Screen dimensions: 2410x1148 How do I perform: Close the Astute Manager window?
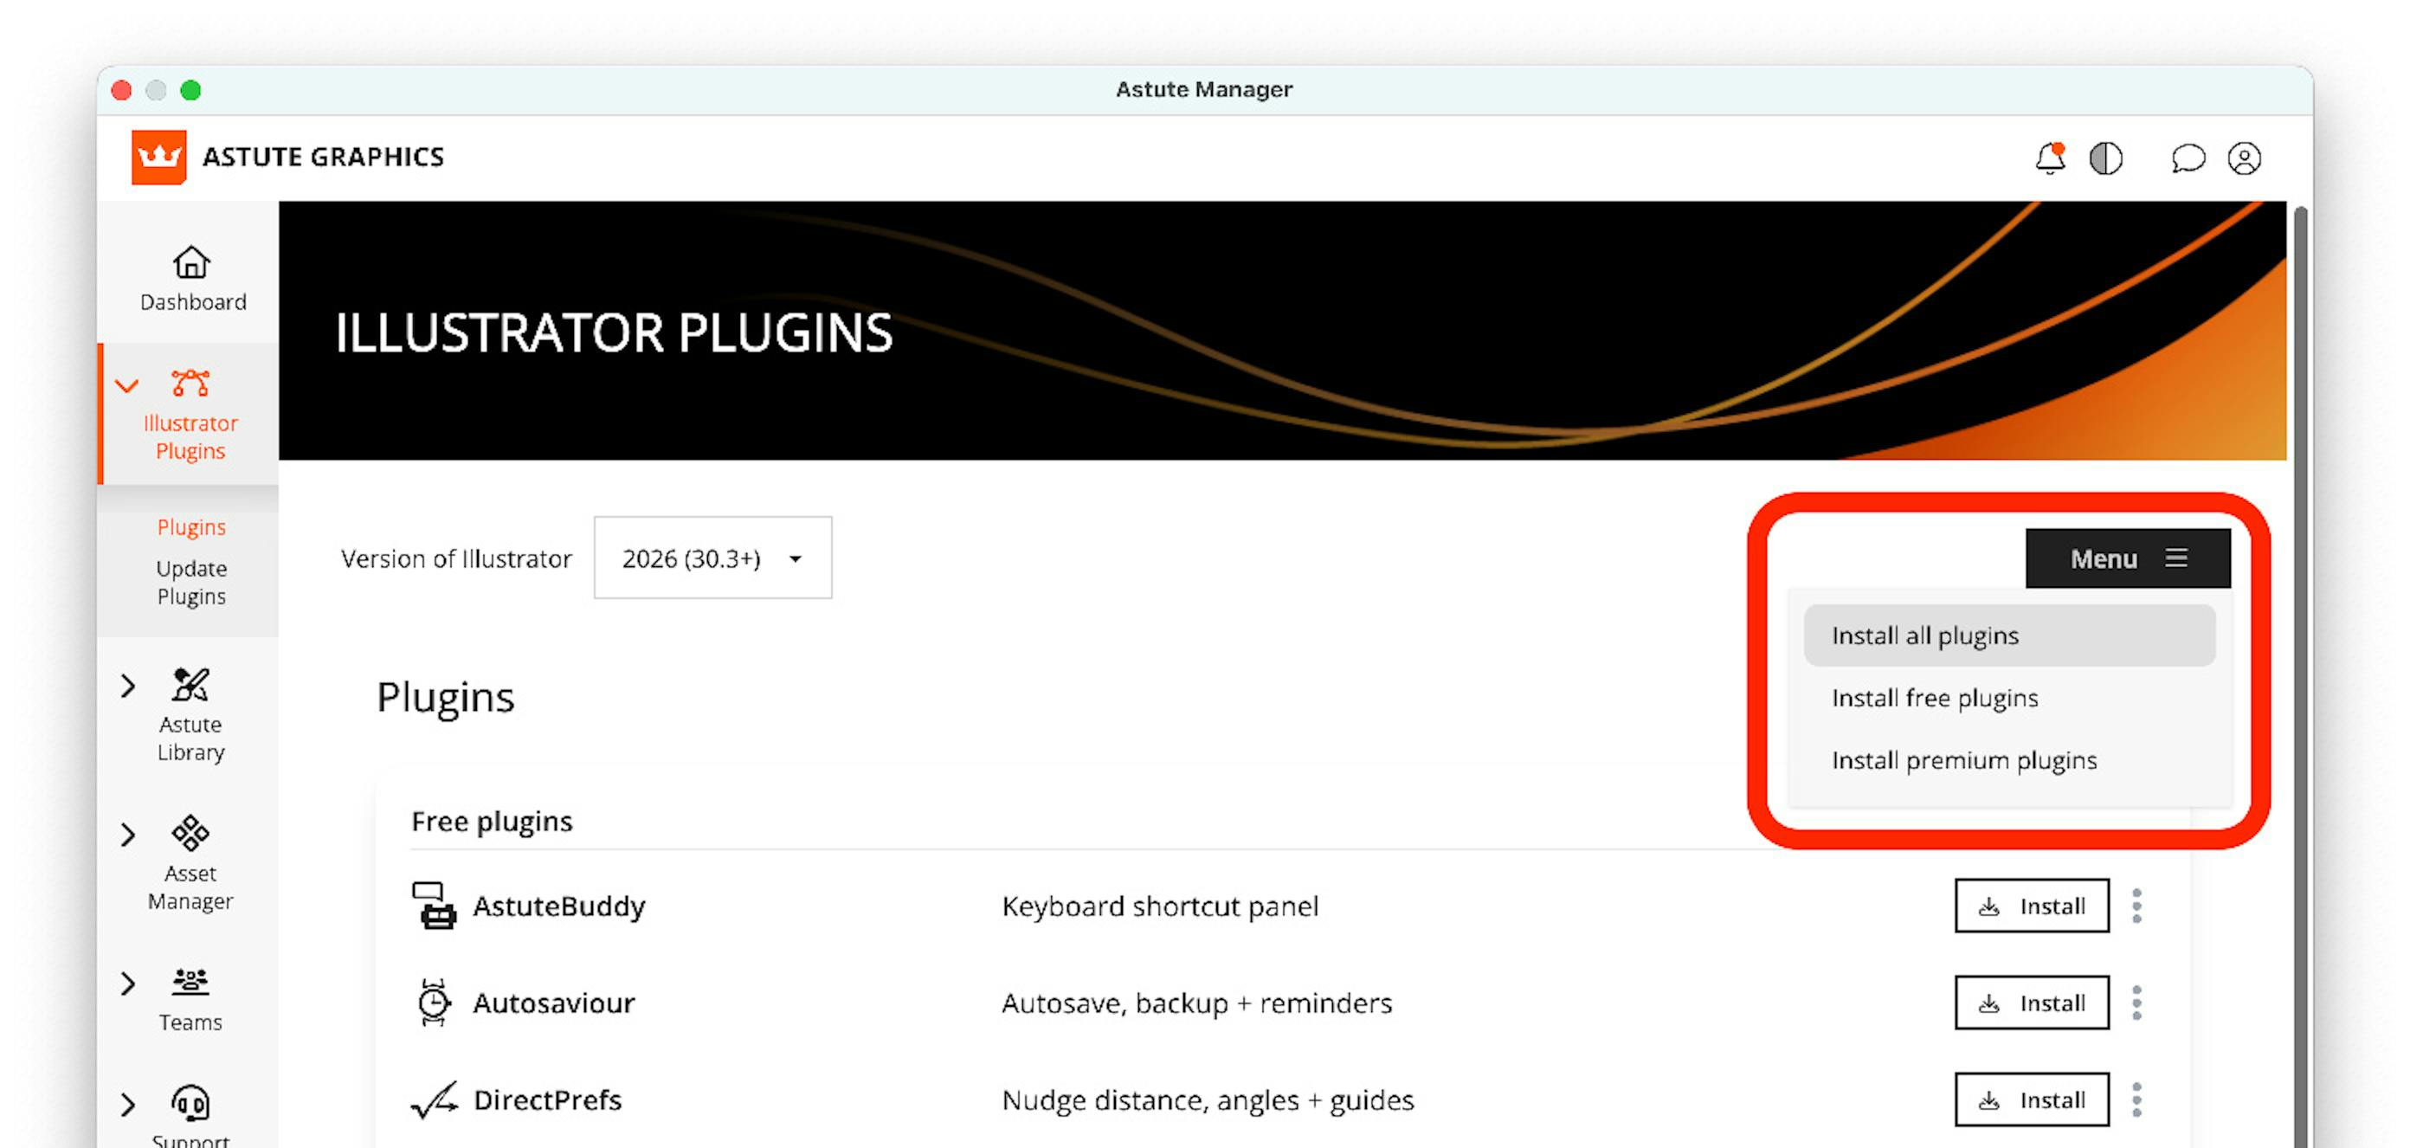[x=120, y=90]
